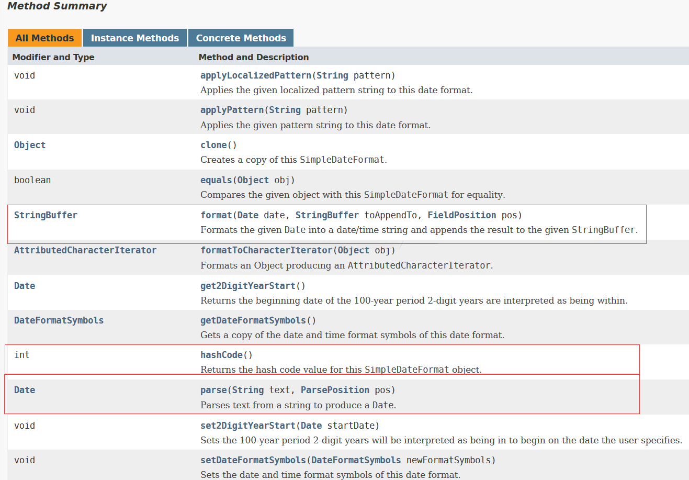Select the Instance Methods tab
The height and width of the screenshot is (480, 689).
click(134, 38)
